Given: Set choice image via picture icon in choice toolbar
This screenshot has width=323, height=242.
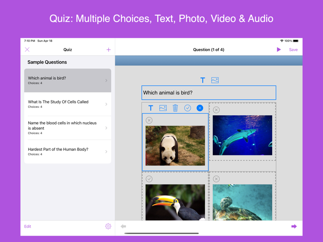Looking at the screenshot, I should coord(163,108).
